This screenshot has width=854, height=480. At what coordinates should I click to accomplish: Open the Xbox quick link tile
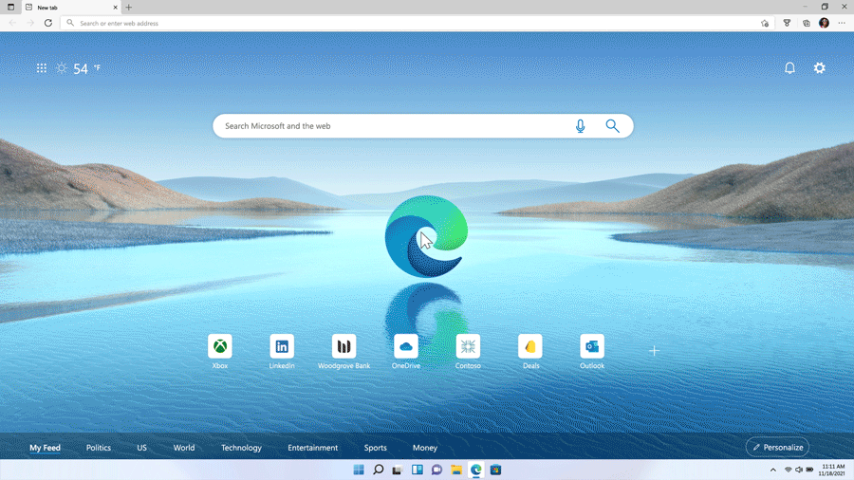220,347
